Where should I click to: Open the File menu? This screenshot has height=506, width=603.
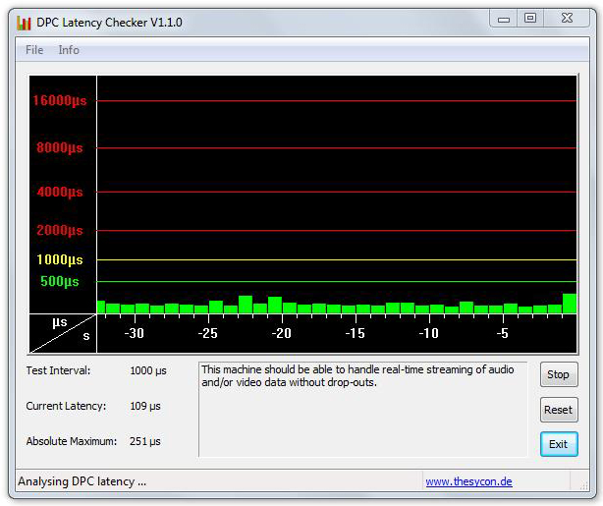tap(34, 50)
